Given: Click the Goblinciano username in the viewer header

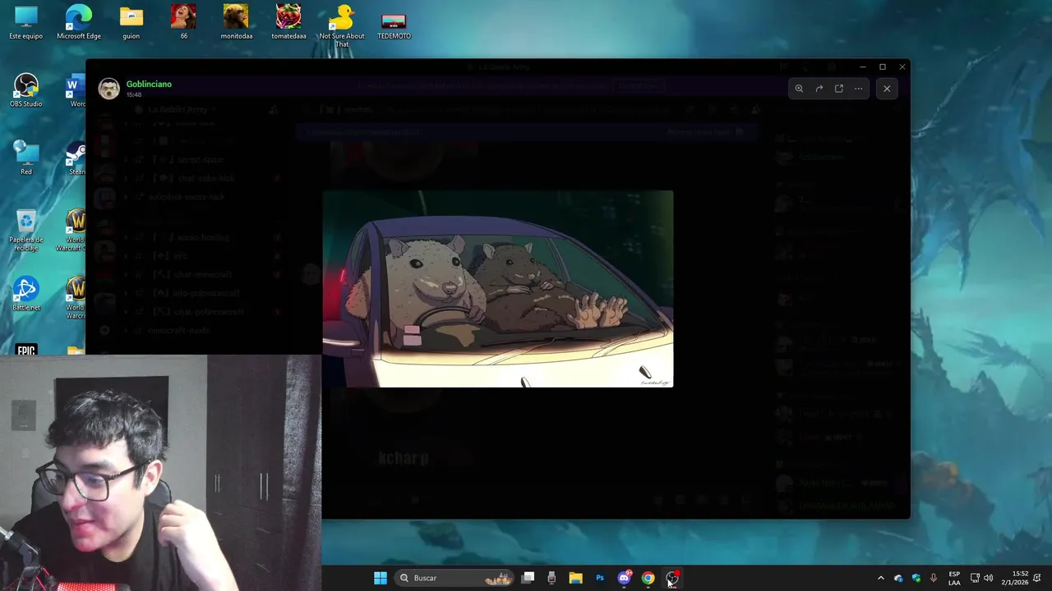Looking at the screenshot, I should click(149, 84).
